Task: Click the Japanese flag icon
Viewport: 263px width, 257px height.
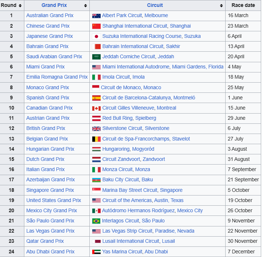Action: pyautogui.click(x=96, y=36)
